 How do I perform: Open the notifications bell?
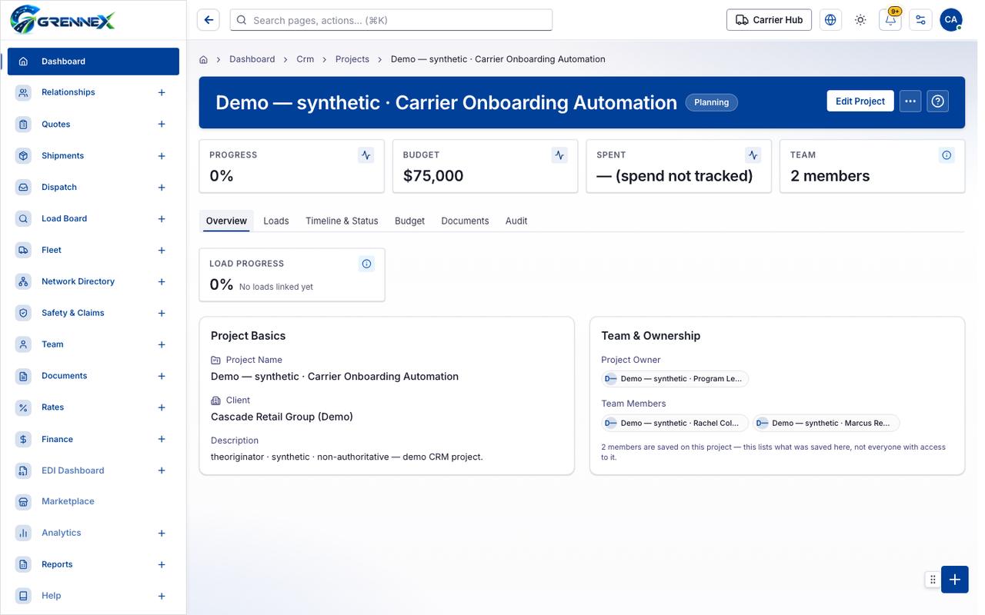pyautogui.click(x=890, y=20)
